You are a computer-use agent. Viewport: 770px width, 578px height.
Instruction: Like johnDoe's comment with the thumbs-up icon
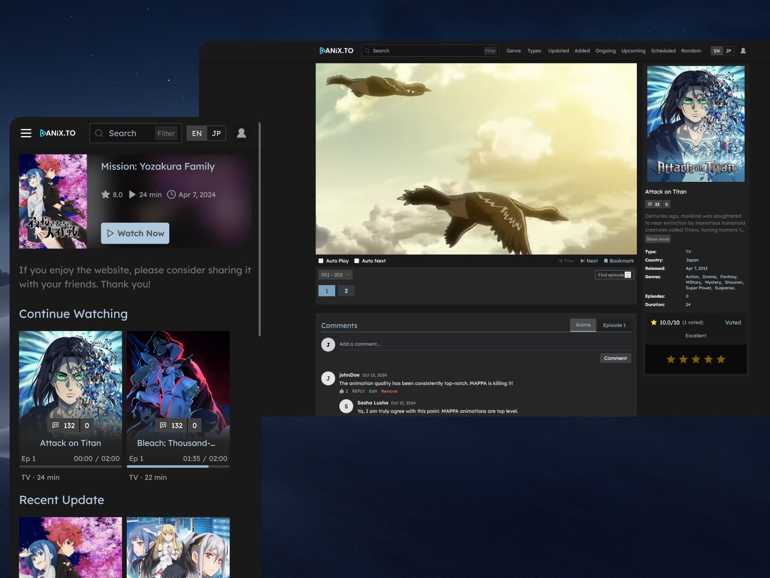point(342,391)
